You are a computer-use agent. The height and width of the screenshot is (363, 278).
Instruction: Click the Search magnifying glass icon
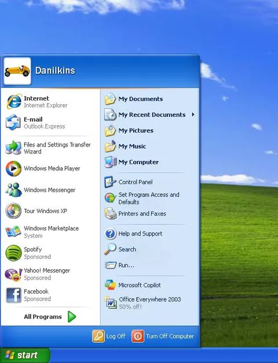click(110, 249)
